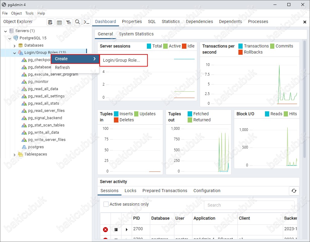Collapse the Login/Group Roles node

tap(15, 53)
